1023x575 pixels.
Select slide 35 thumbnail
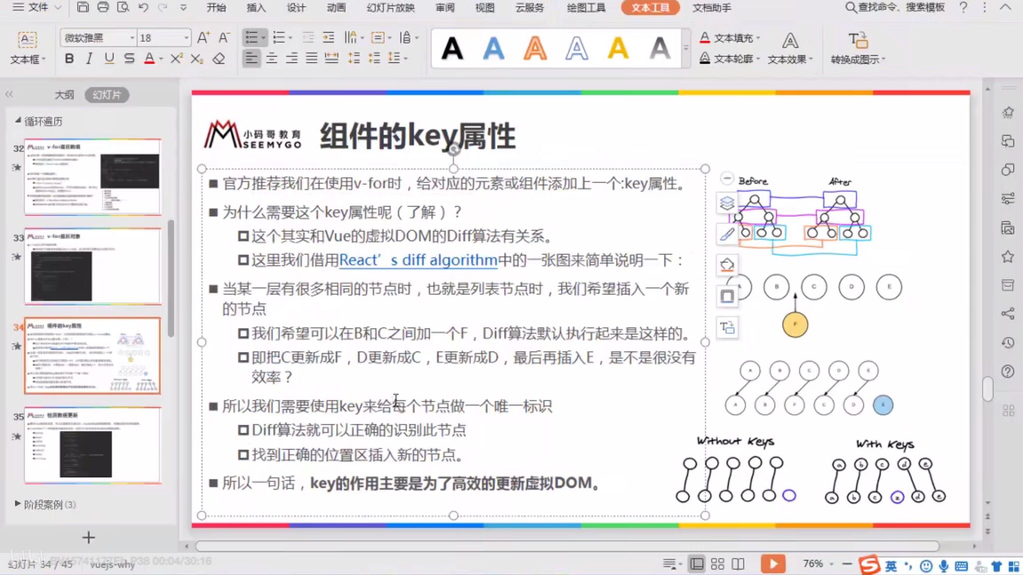pyautogui.click(x=93, y=444)
